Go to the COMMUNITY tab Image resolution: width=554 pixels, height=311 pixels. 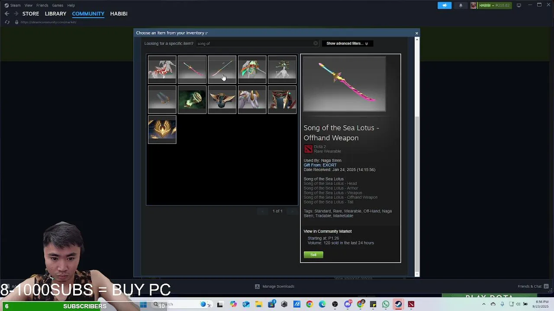[x=88, y=14]
